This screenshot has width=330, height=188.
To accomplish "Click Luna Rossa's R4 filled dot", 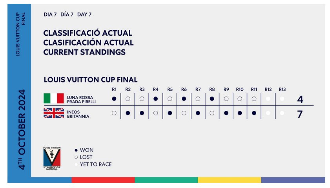I will pyautogui.click(x=155, y=99).
